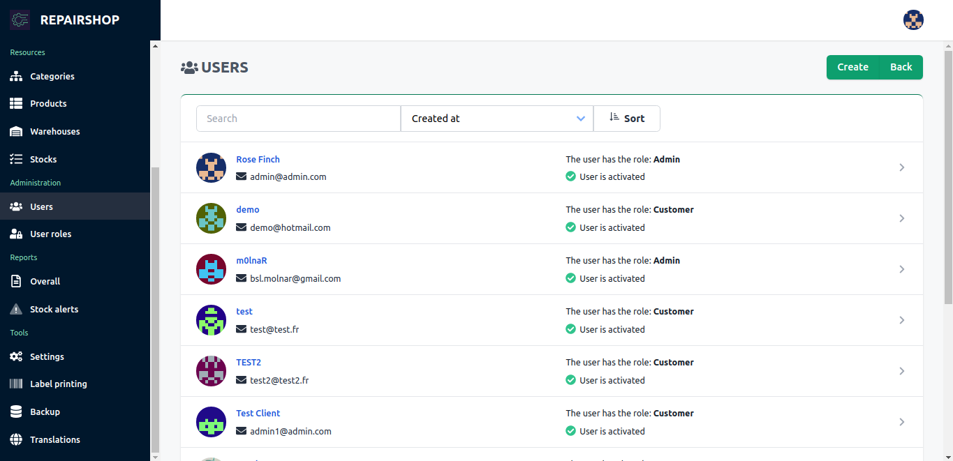Go to User roles in sidebar
The width and height of the screenshot is (953, 461).
click(x=50, y=234)
